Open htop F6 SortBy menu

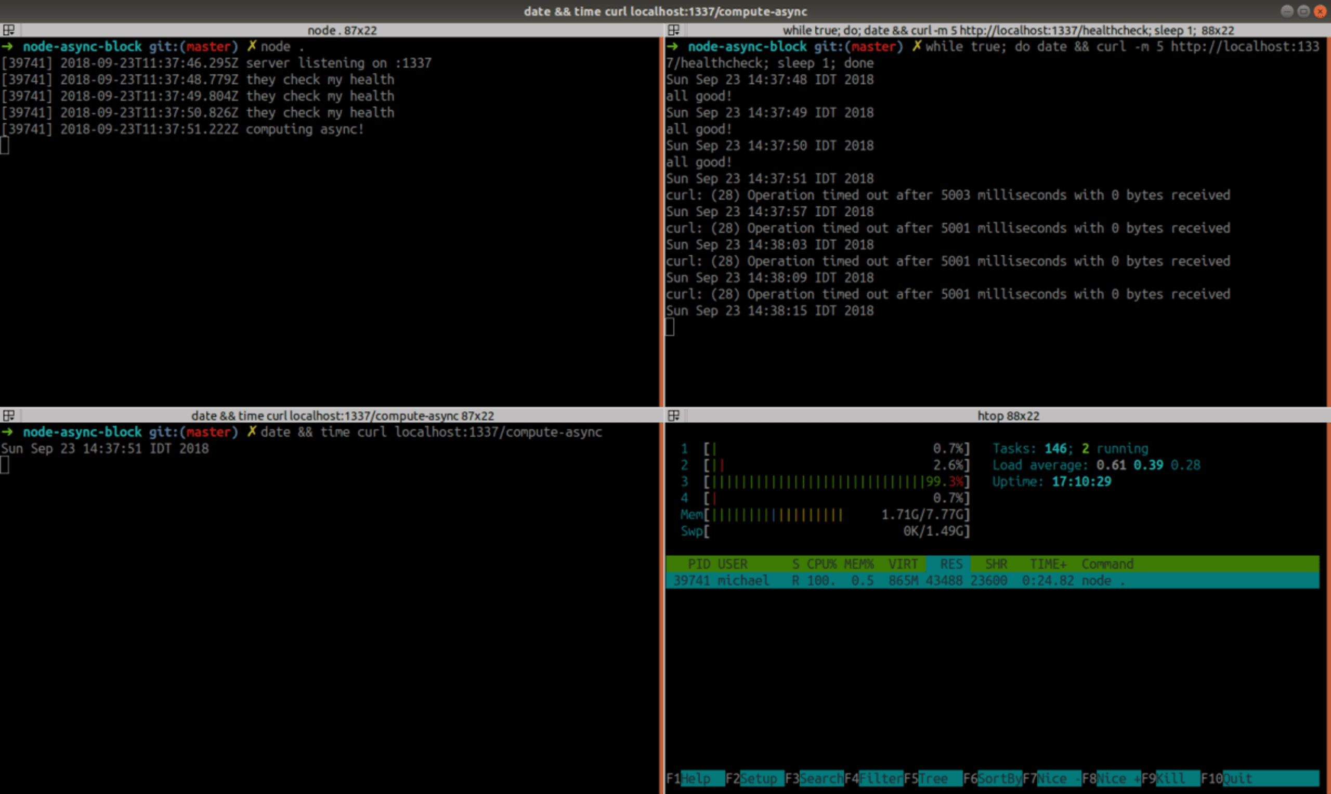coord(993,778)
